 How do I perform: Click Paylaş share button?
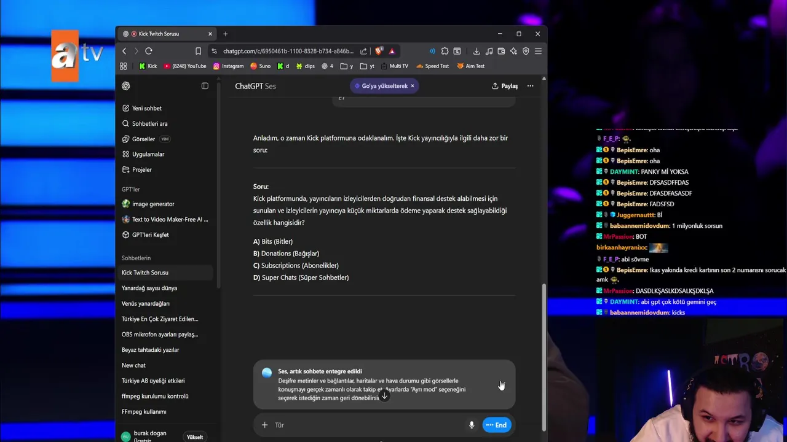[505, 86]
